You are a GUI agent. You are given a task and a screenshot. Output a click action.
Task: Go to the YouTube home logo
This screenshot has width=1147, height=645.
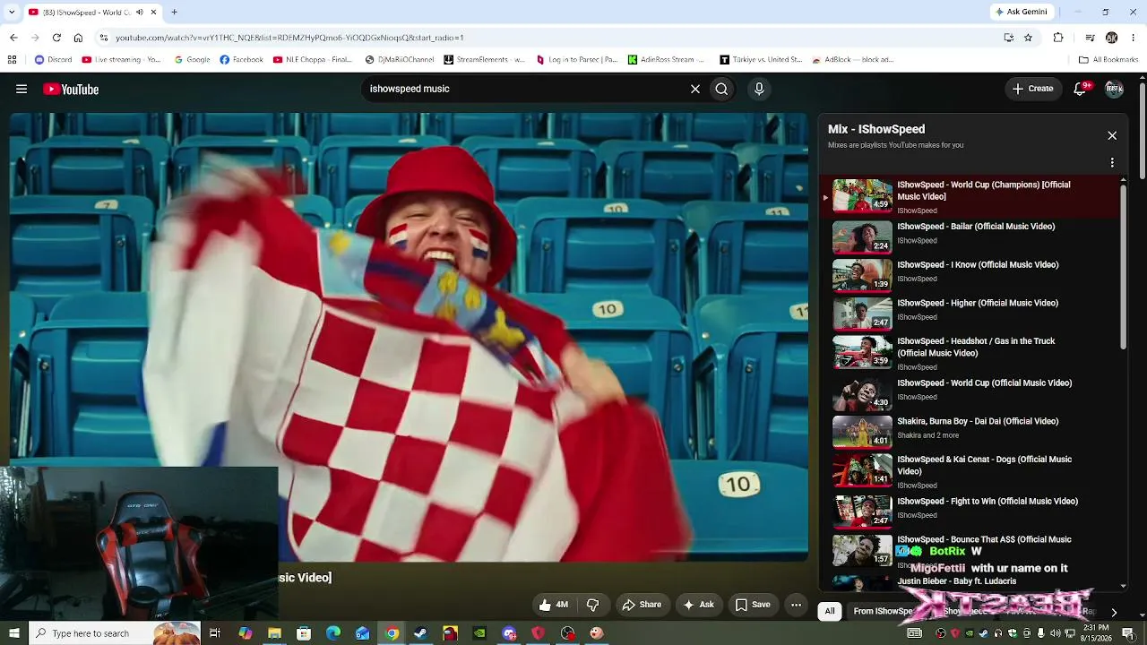pyautogui.click(x=71, y=89)
